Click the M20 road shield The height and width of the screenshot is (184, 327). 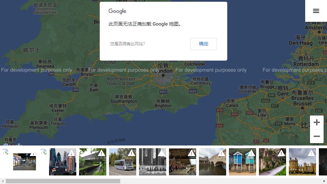coord(193,91)
